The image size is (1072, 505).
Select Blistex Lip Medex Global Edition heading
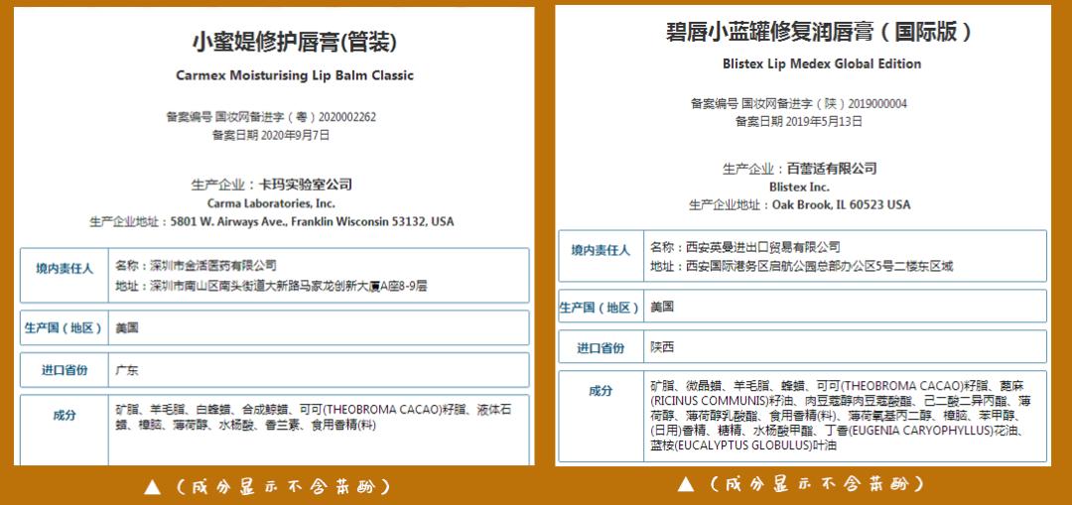point(822,63)
